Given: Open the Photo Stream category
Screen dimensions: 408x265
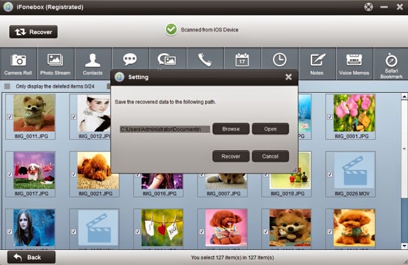Looking at the screenshot, I should pyautogui.click(x=55, y=63).
